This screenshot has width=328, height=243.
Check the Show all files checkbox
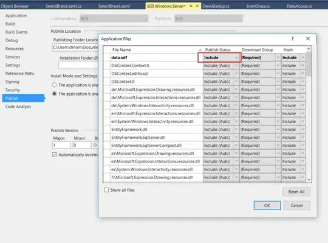[x=106, y=190]
